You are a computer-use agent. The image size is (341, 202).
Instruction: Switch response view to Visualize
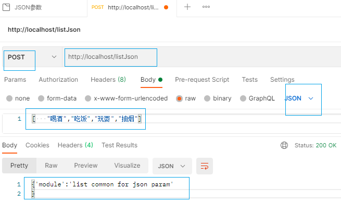(x=127, y=166)
